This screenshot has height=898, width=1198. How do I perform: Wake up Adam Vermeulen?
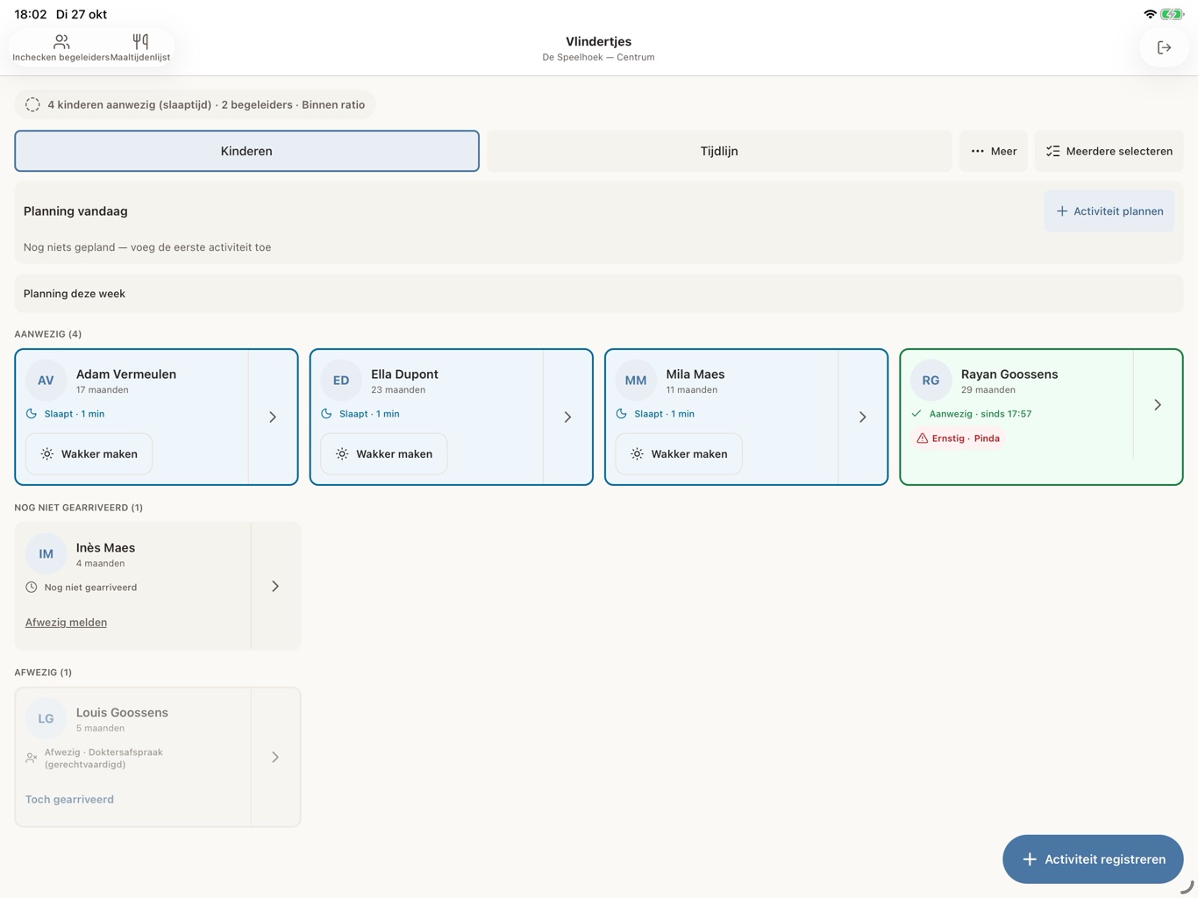[x=89, y=454]
